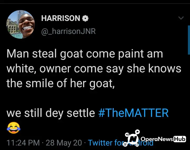Screen dimensions: 190x150
Task: Open the @_harrisonJNR handle
Action: pos(68,31)
